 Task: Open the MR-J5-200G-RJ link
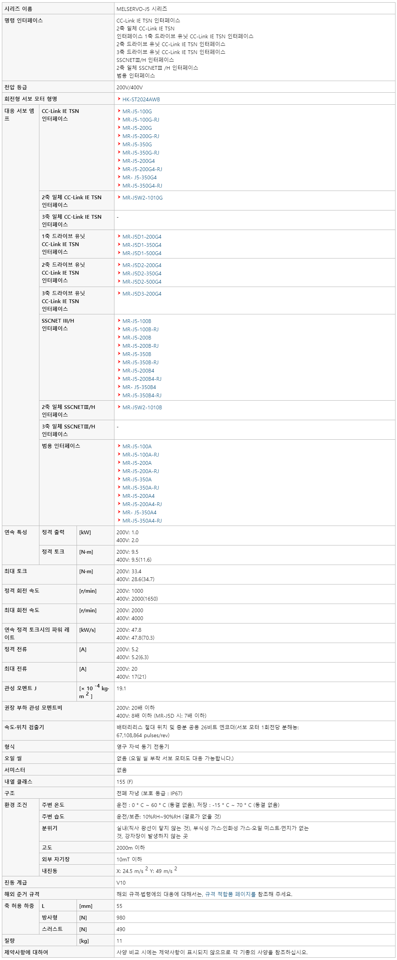click(x=141, y=136)
